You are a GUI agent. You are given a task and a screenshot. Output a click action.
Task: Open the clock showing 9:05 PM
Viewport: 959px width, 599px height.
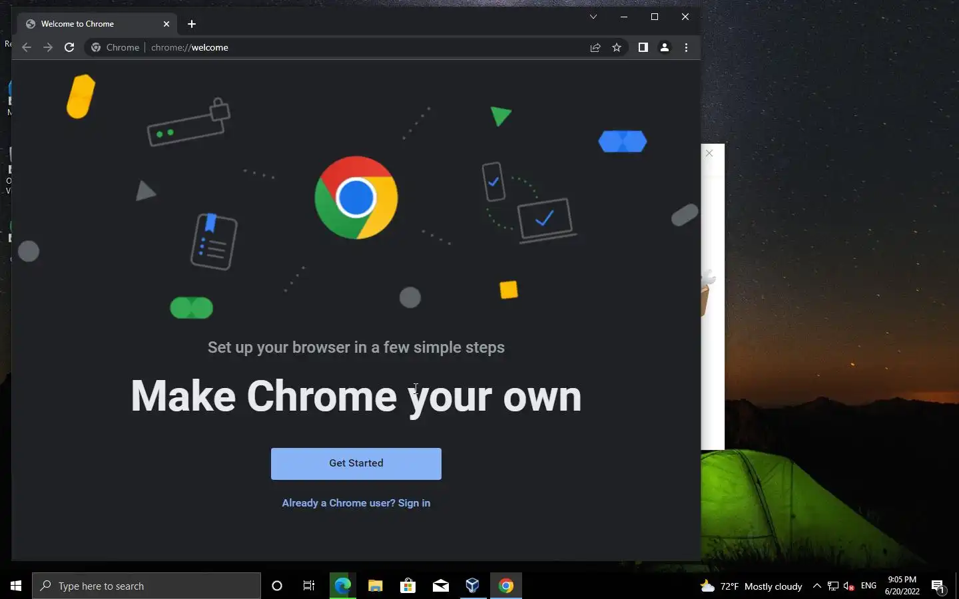click(902, 586)
